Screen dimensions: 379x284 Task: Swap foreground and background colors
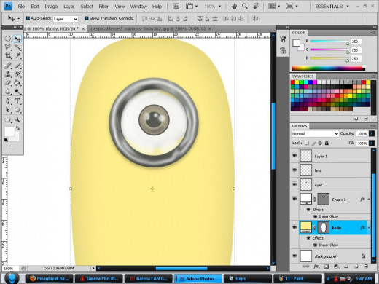17,128
